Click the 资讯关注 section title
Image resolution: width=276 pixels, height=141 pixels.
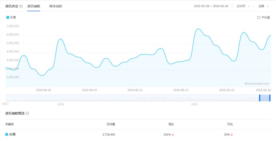pyautogui.click(x=11, y=6)
